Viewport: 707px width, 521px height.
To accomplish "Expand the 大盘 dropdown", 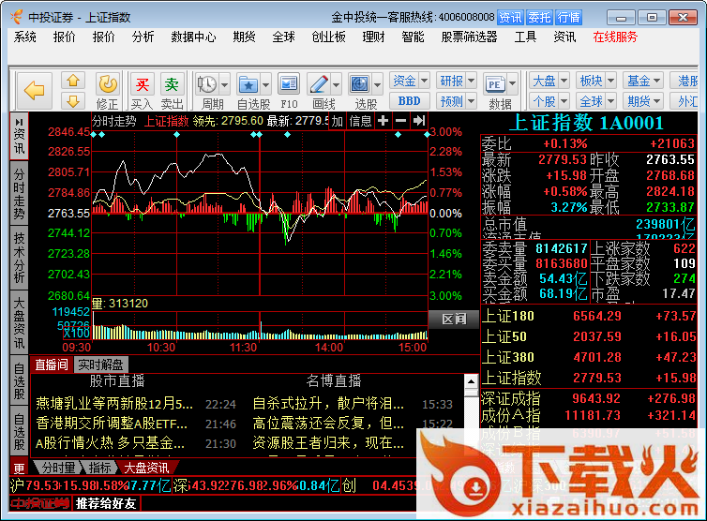I will click(x=564, y=82).
